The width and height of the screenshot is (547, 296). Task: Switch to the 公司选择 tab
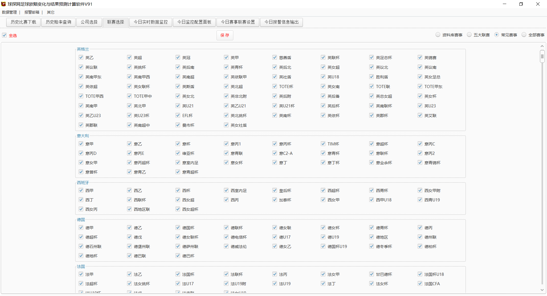[89, 22]
